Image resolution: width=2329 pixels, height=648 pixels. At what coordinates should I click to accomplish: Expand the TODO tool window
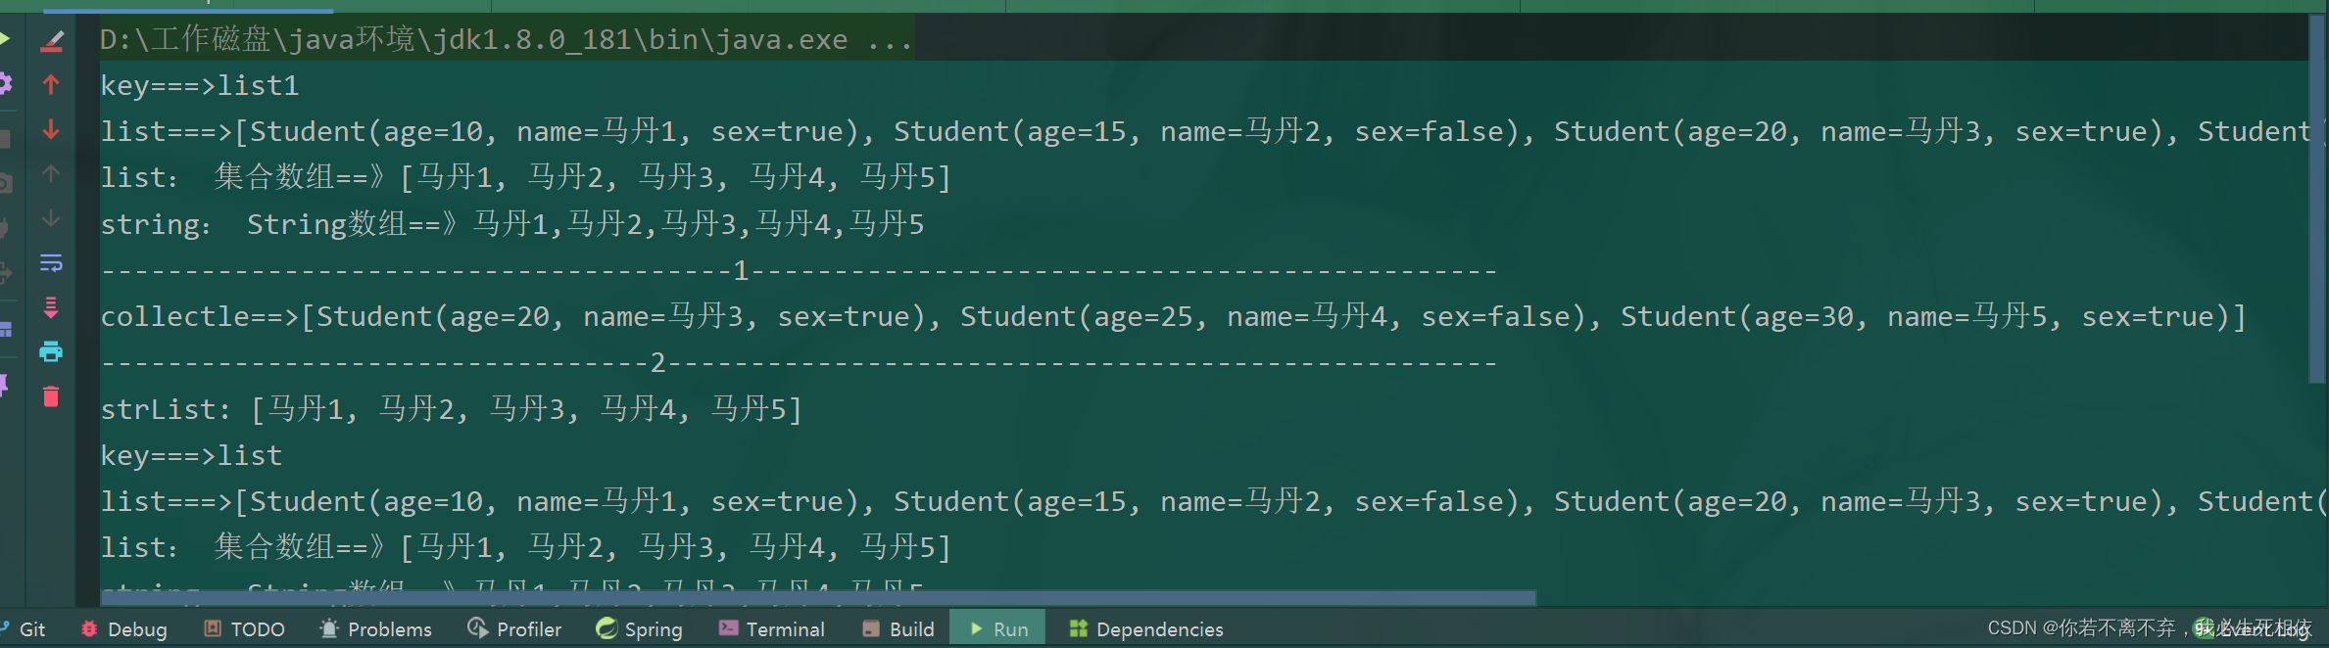coord(244,629)
